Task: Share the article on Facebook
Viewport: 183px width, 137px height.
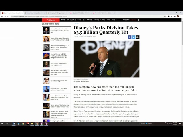Action: coord(130,37)
